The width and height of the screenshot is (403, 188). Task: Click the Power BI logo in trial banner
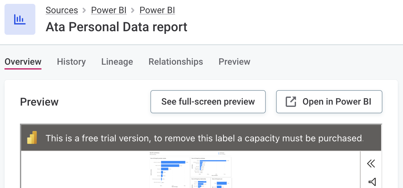coord(32,138)
